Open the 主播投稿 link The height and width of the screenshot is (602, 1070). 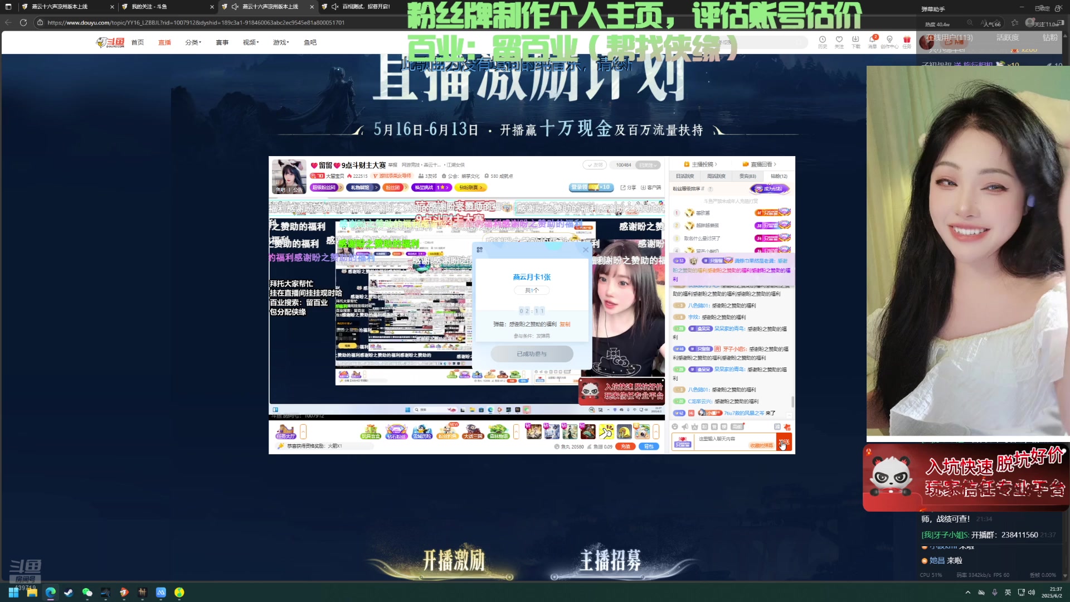701,164
